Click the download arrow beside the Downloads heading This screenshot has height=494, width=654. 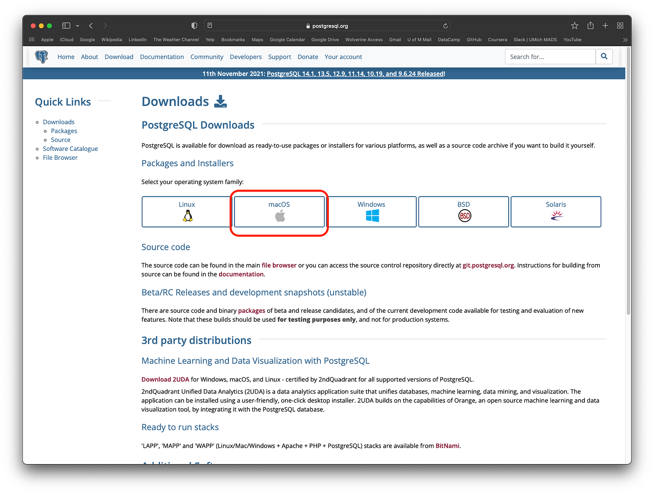tap(220, 101)
